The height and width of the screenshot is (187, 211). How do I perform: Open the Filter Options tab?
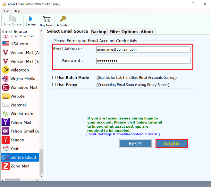click(123, 32)
